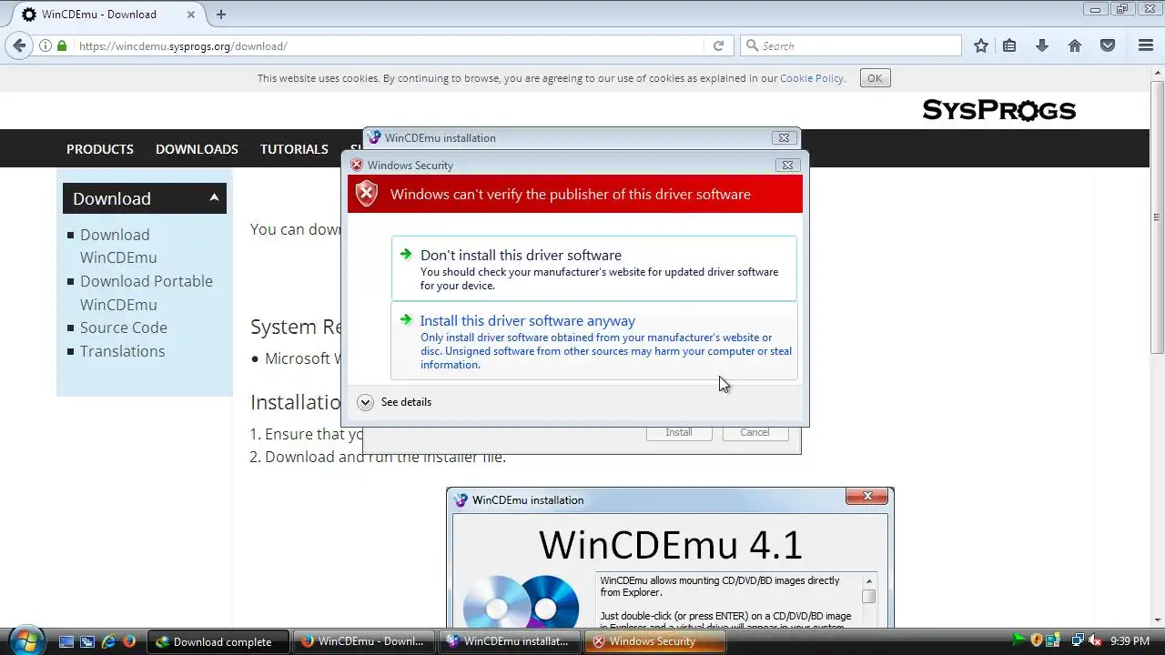The width and height of the screenshot is (1165, 655).
Task: Click the network tray icon
Action: point(1077,641)
